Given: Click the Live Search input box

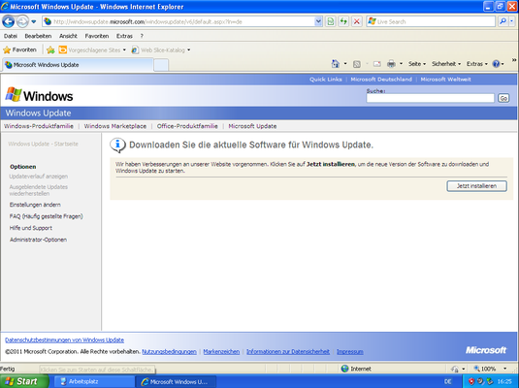Looking at the screenshot, I should pyautogui.click(x=431, y=22).
